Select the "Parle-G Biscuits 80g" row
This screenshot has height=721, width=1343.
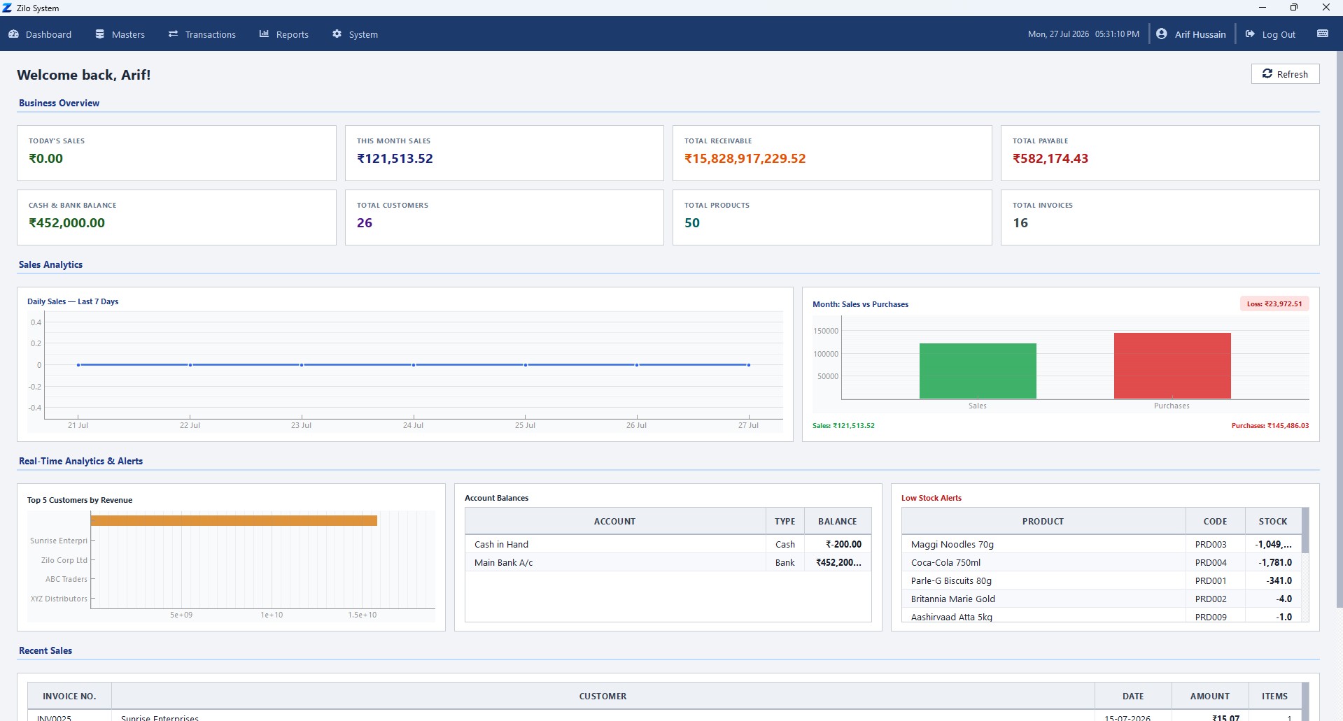pyautogui.click(x=1102, y=580)
